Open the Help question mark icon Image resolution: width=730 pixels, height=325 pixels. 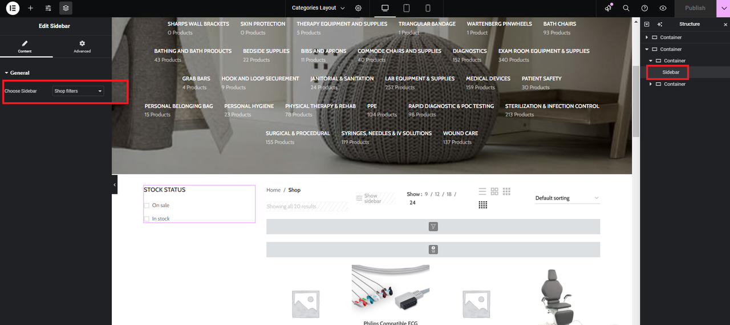click(x=644, y=8)
